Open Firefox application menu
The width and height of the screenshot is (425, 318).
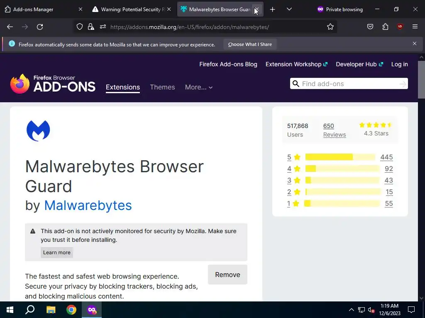(415, 27)
